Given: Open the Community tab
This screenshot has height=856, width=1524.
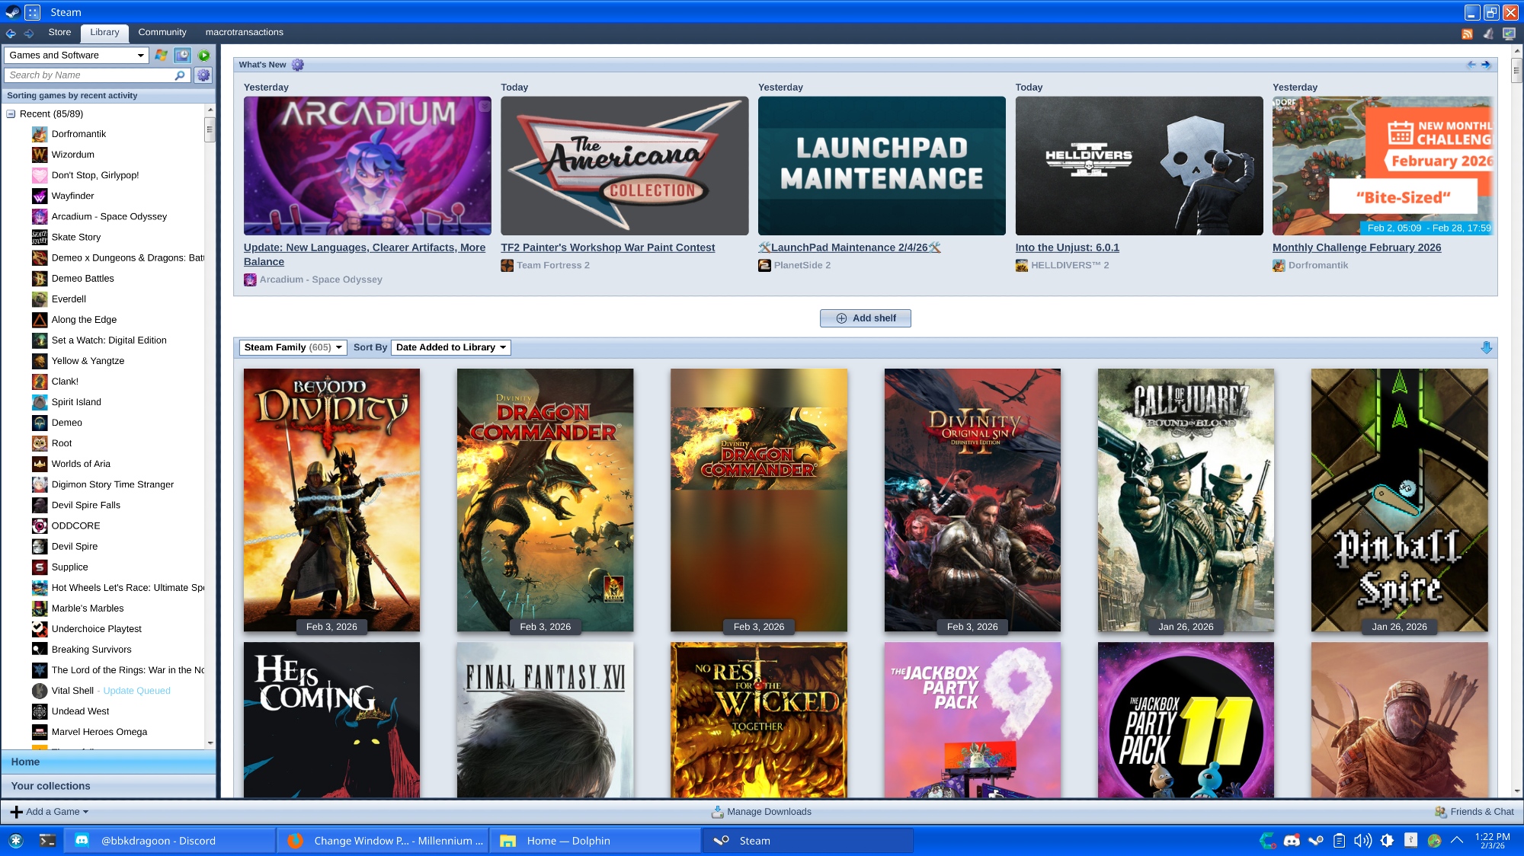Looking at the screenshot, I should pos(162,32).
